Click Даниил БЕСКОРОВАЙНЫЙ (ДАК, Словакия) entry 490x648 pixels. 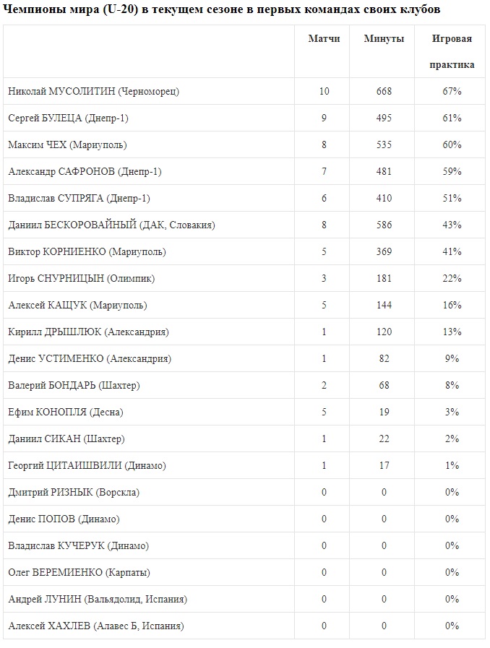(x=111, y=225)
